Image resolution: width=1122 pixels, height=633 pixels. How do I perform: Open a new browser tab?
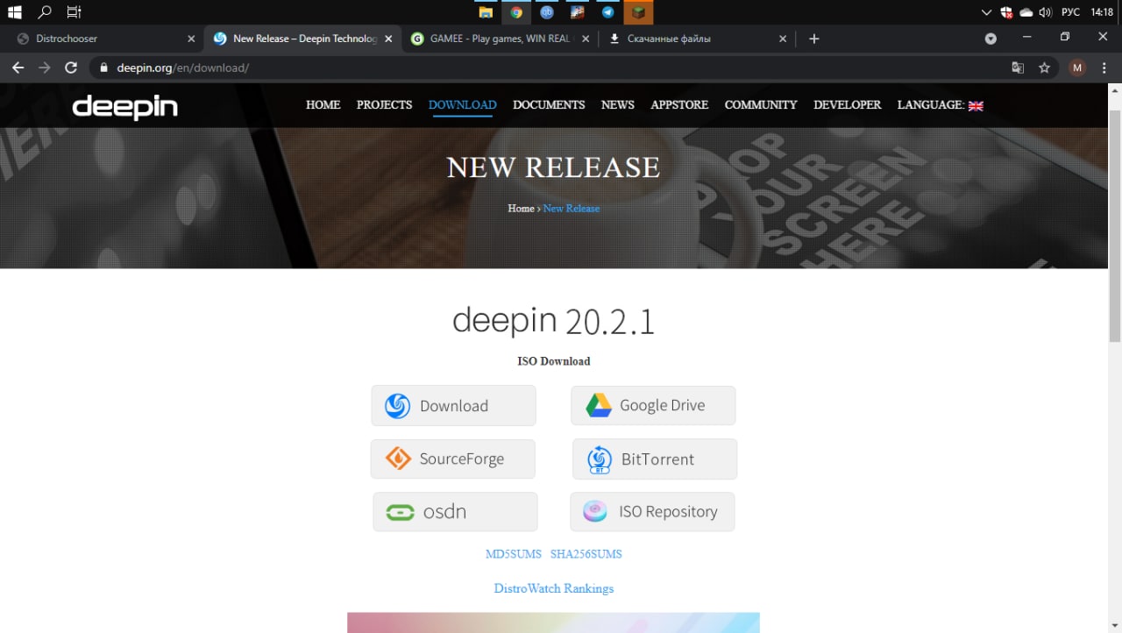click(814, 39)
